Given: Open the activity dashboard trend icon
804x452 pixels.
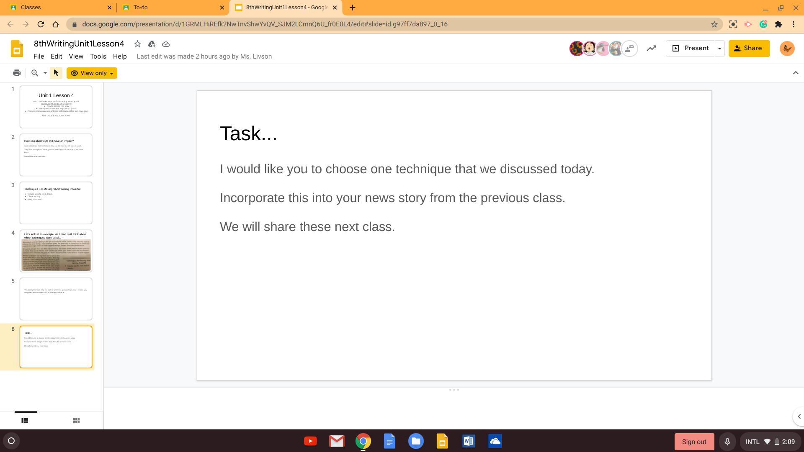Looking at the screenshot, I should 651,49.
